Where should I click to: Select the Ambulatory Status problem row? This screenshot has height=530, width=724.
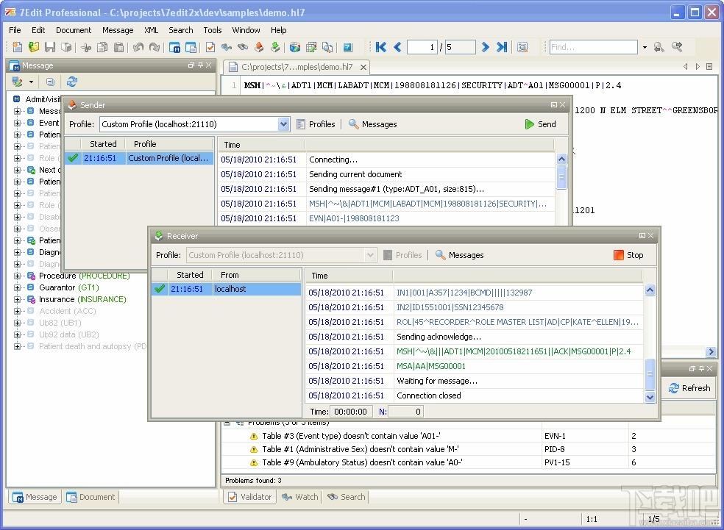click(x=468, y=462)
